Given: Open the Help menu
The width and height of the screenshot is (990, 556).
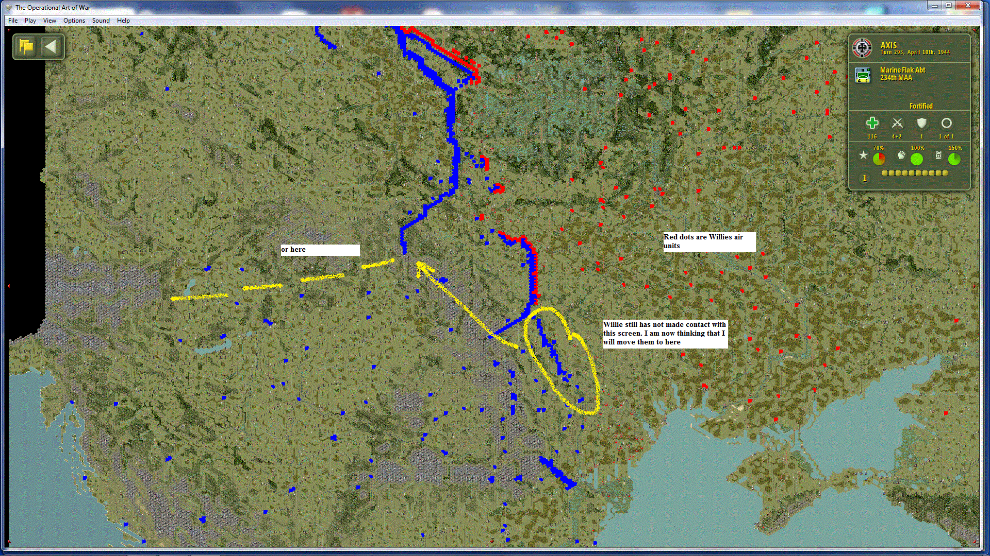Looking at the screenshot, I should click(x=123, y=21).
